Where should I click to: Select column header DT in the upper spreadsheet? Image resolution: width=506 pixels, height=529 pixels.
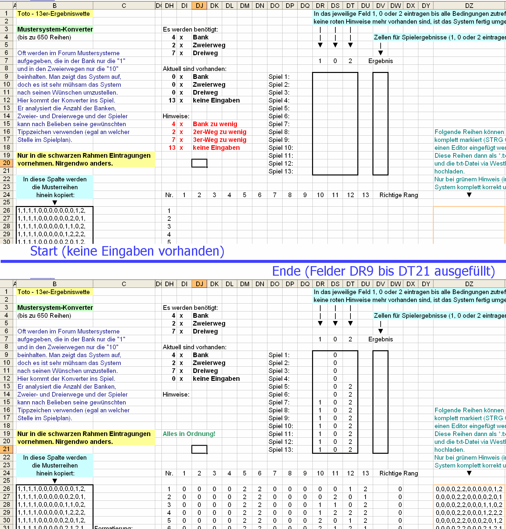tap(350, 6)
